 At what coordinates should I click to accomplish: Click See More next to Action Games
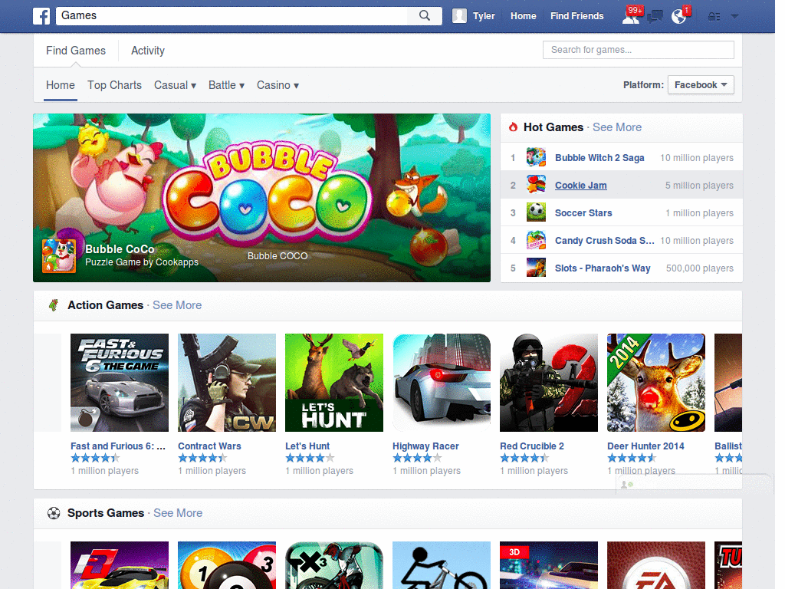(177, 305)
